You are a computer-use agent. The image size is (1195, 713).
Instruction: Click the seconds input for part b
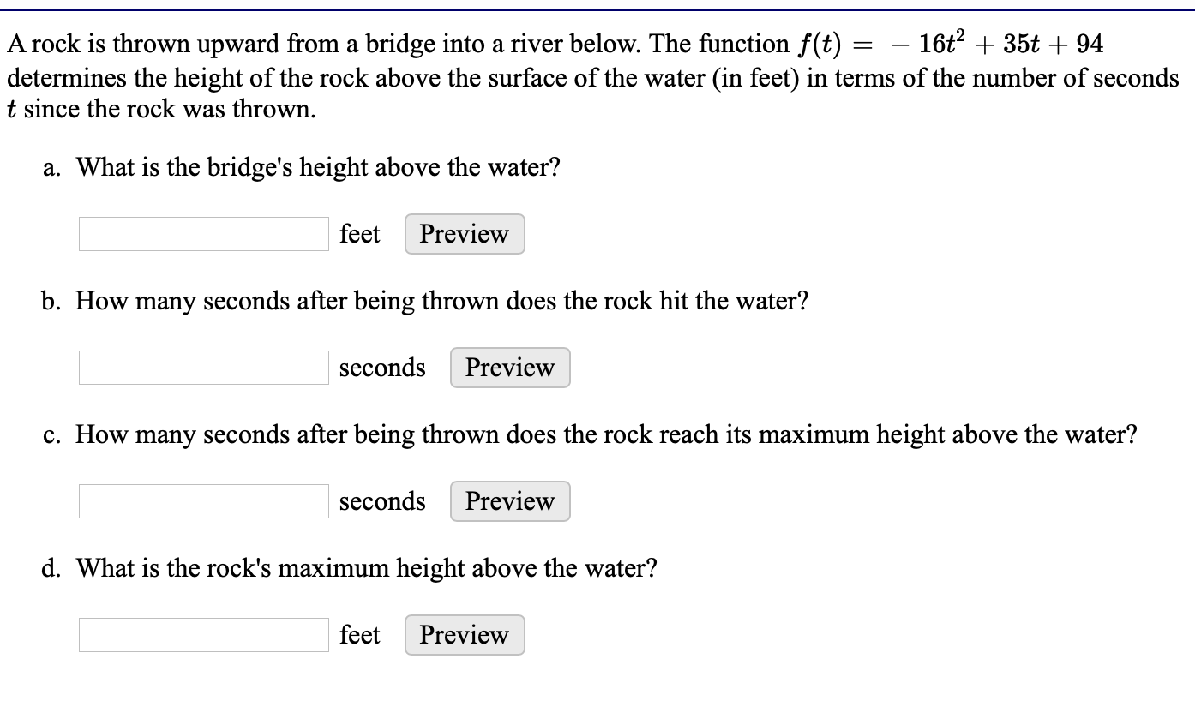coord(202,367)
